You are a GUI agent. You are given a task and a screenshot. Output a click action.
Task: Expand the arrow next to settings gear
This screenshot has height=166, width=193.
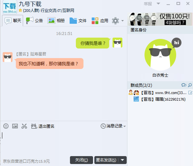tap(122, 21)
